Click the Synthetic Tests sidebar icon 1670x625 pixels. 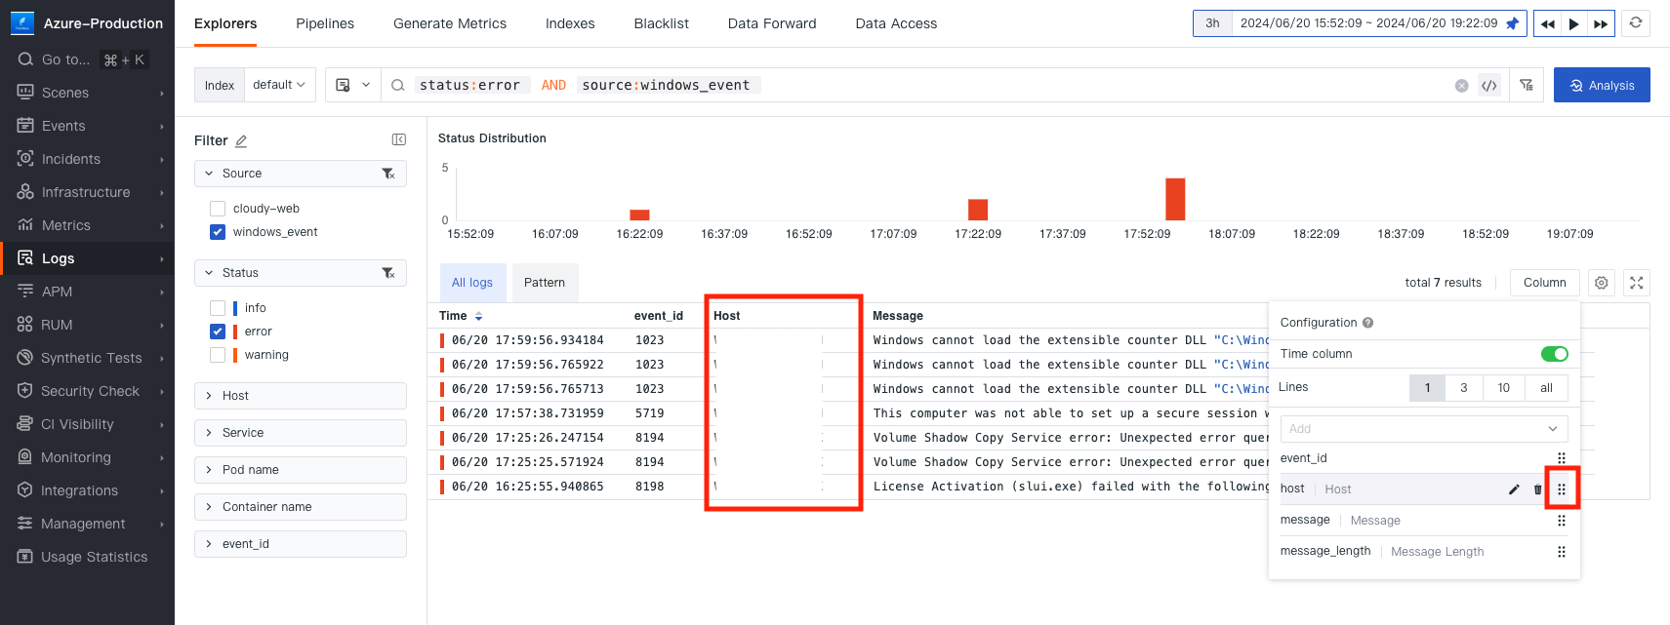[25, 358]
